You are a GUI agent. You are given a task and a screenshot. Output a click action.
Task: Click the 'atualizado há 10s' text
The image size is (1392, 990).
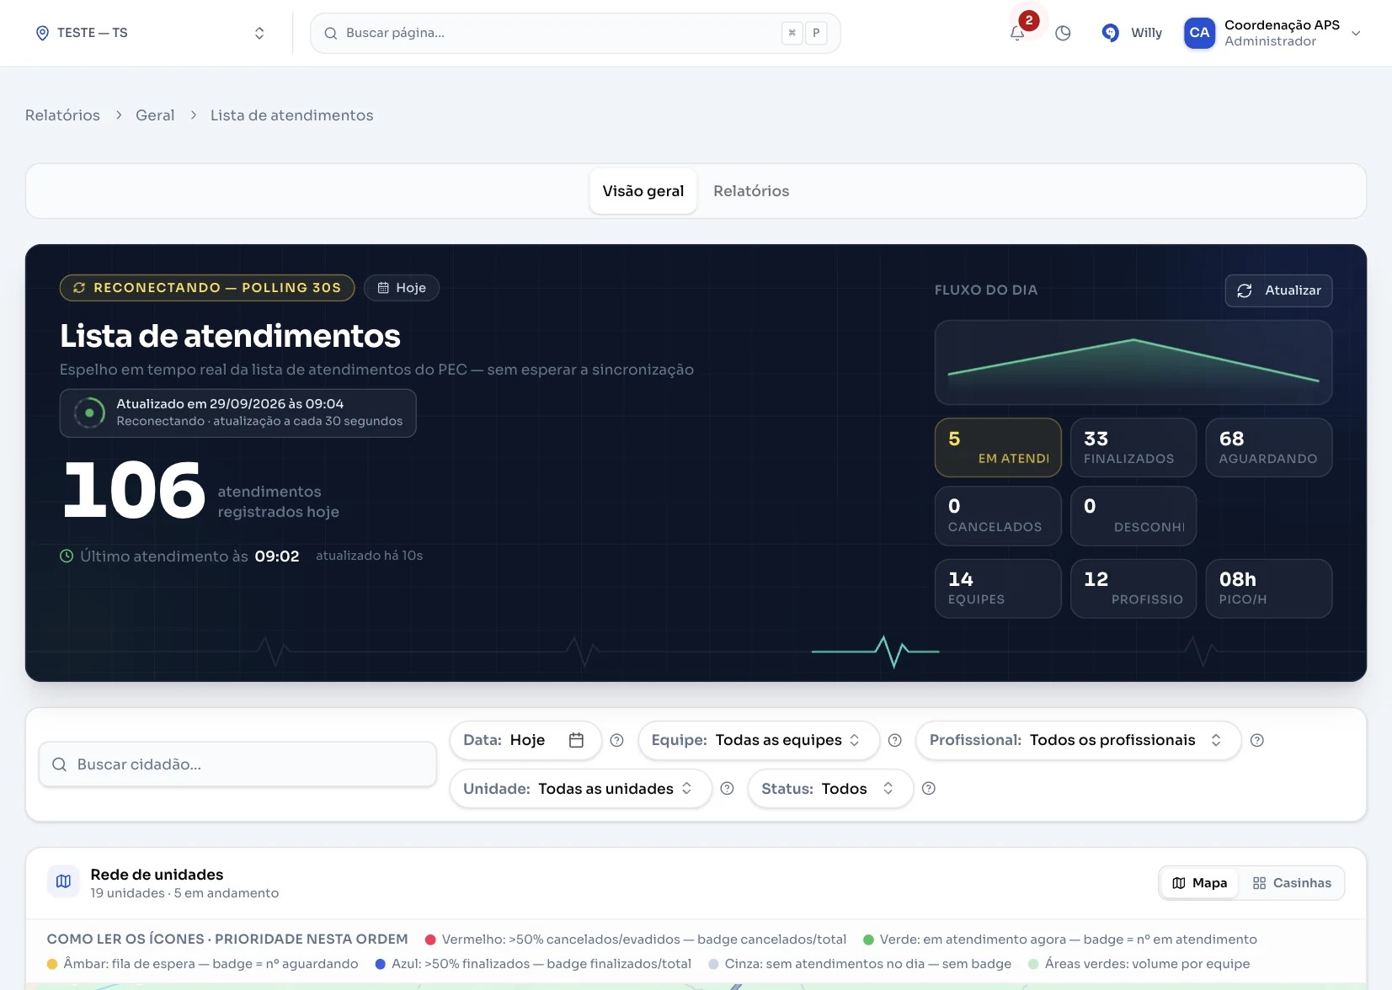pos(369,556)
